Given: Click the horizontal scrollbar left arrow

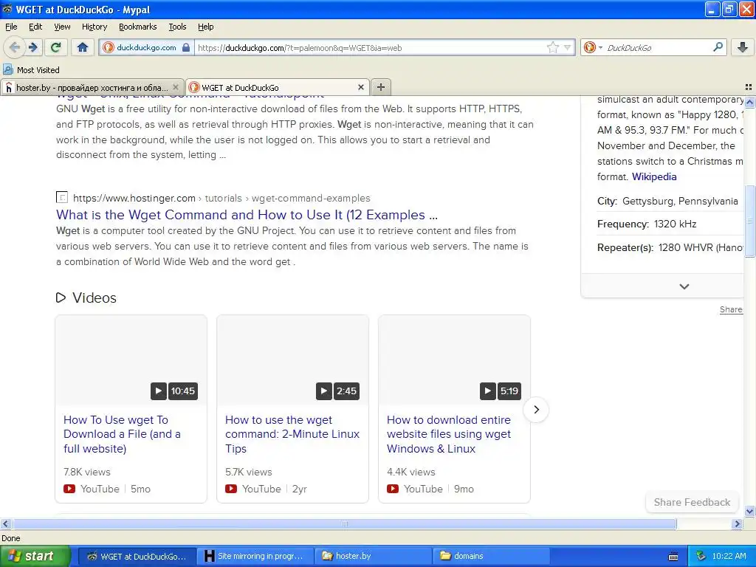Looking at the screenshot, I should (5, 523).
